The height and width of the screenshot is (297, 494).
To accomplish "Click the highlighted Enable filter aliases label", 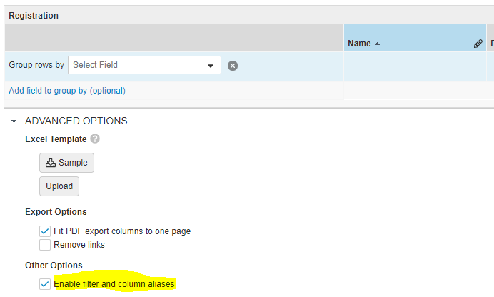I will click(114, 284).
